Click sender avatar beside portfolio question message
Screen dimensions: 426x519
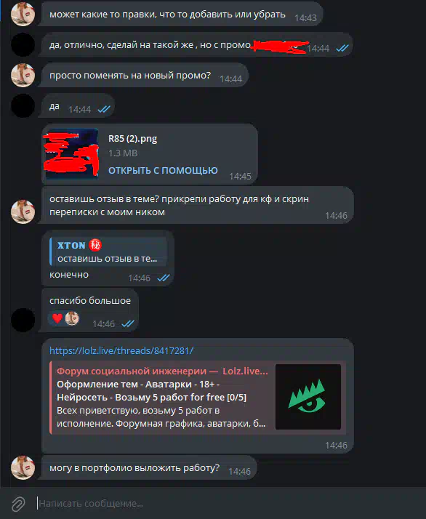pyautogui.click(x=23, y=467)
